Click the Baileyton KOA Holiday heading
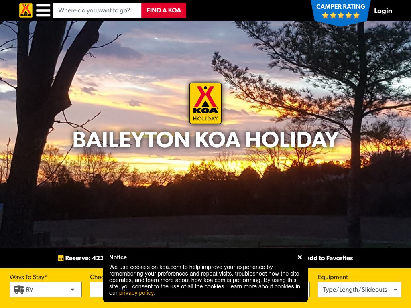This screenshot has height=308, width=411. click(205, 139)
